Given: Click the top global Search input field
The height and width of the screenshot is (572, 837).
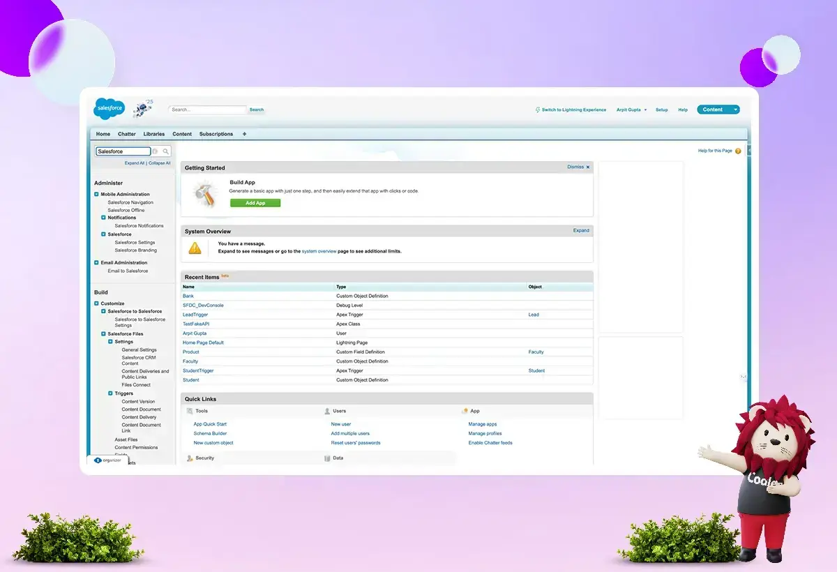Looking at the screenshot, I should click(208, 110).
